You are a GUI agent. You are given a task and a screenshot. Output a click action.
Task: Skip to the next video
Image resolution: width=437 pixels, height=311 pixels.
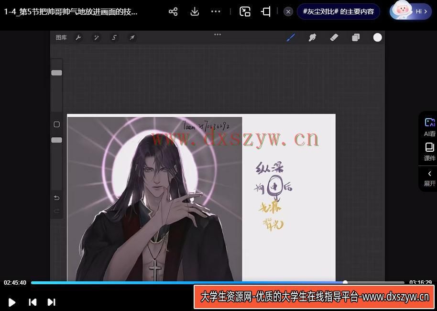[x=52, y=302]
